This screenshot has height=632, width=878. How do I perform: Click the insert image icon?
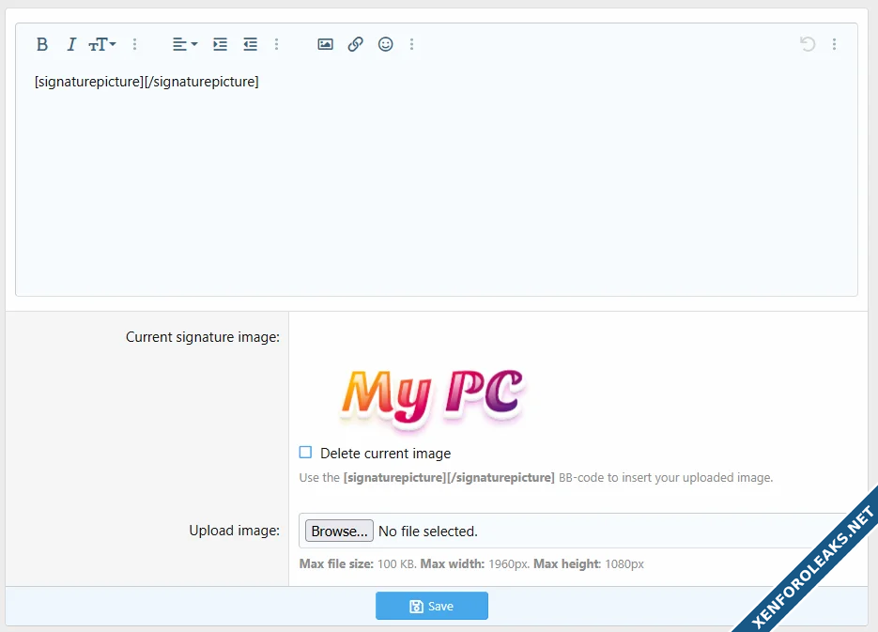pyautogui.click(x=325, y=44)
